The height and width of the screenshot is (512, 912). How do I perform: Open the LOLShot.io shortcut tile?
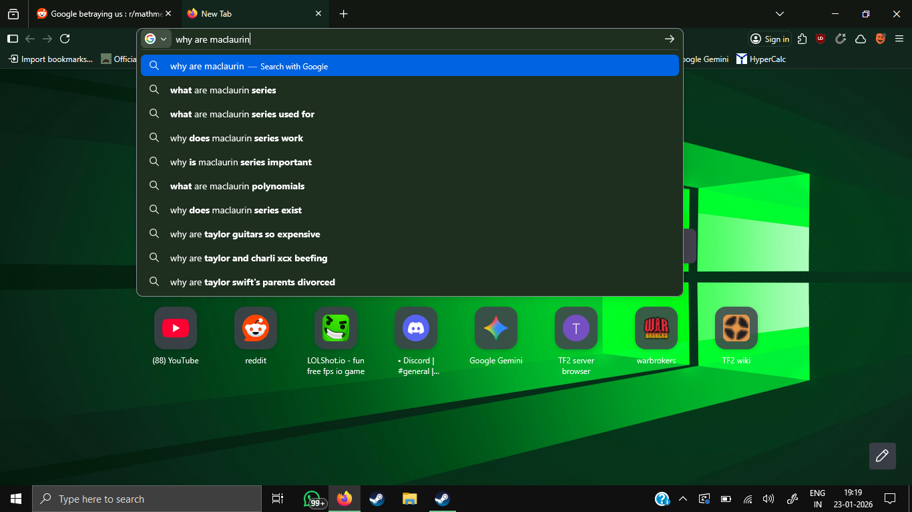pos(336,328)
